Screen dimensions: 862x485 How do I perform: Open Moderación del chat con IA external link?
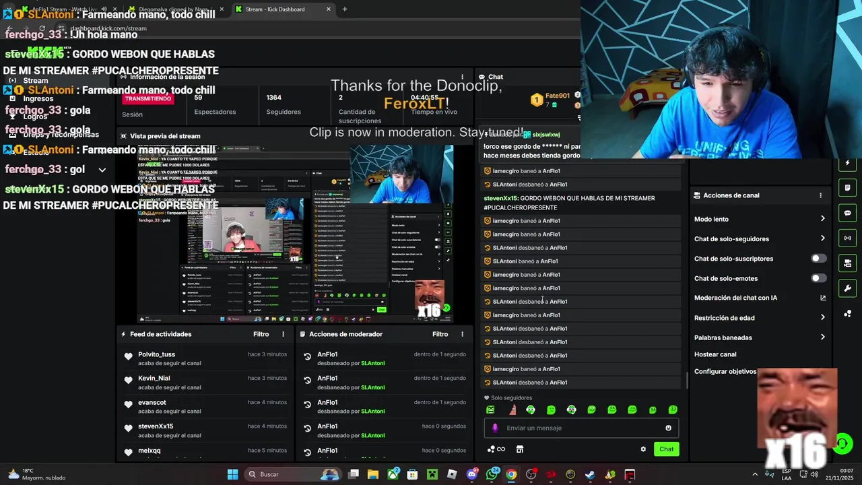(823, 298)
